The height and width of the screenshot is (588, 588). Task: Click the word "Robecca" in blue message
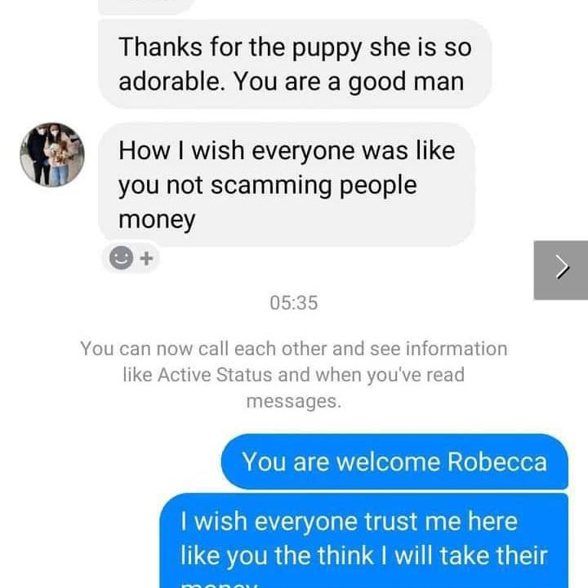click(x=497, y=461)
